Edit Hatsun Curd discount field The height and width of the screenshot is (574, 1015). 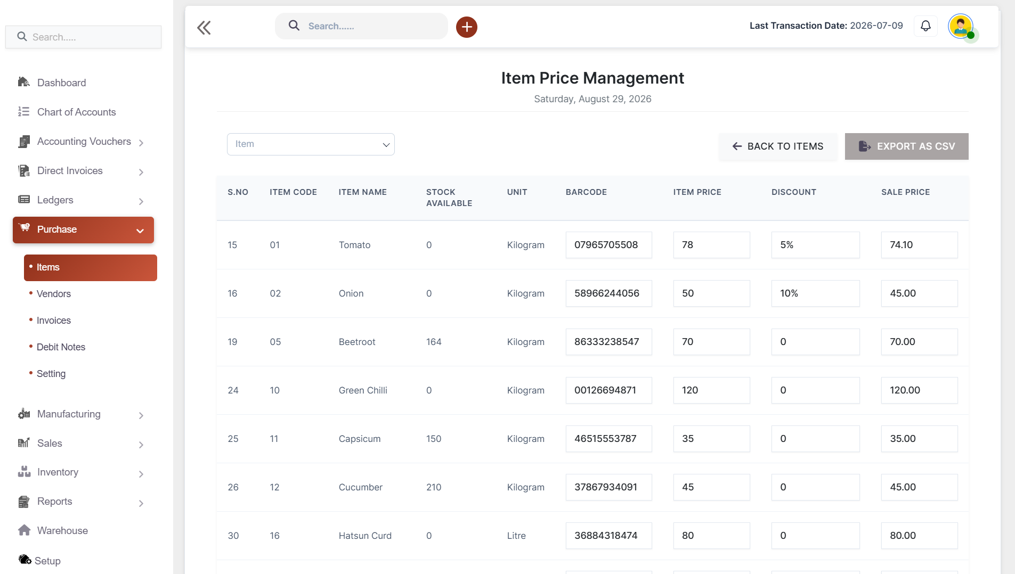(x=815, y=536)
